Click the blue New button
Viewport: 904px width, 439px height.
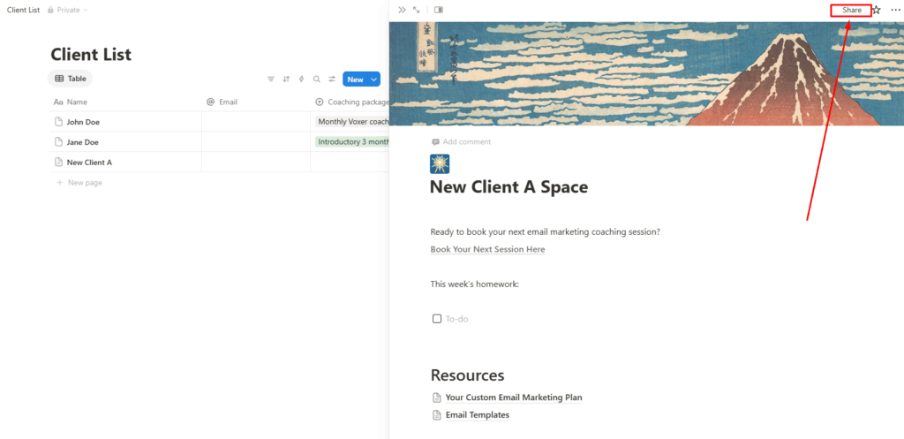[355, 79]
